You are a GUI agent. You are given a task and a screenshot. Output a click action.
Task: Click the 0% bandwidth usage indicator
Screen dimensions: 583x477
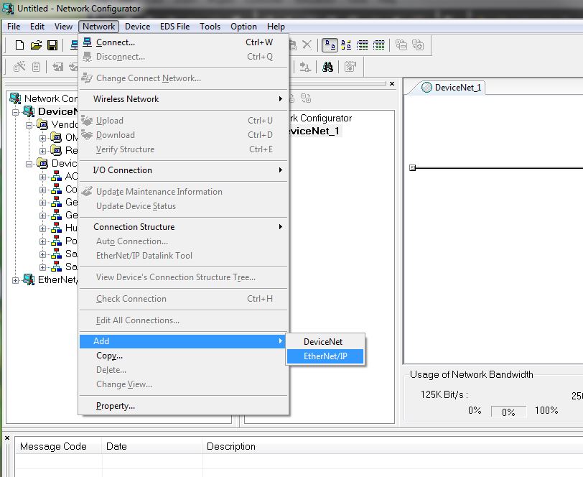pos(508,412)
